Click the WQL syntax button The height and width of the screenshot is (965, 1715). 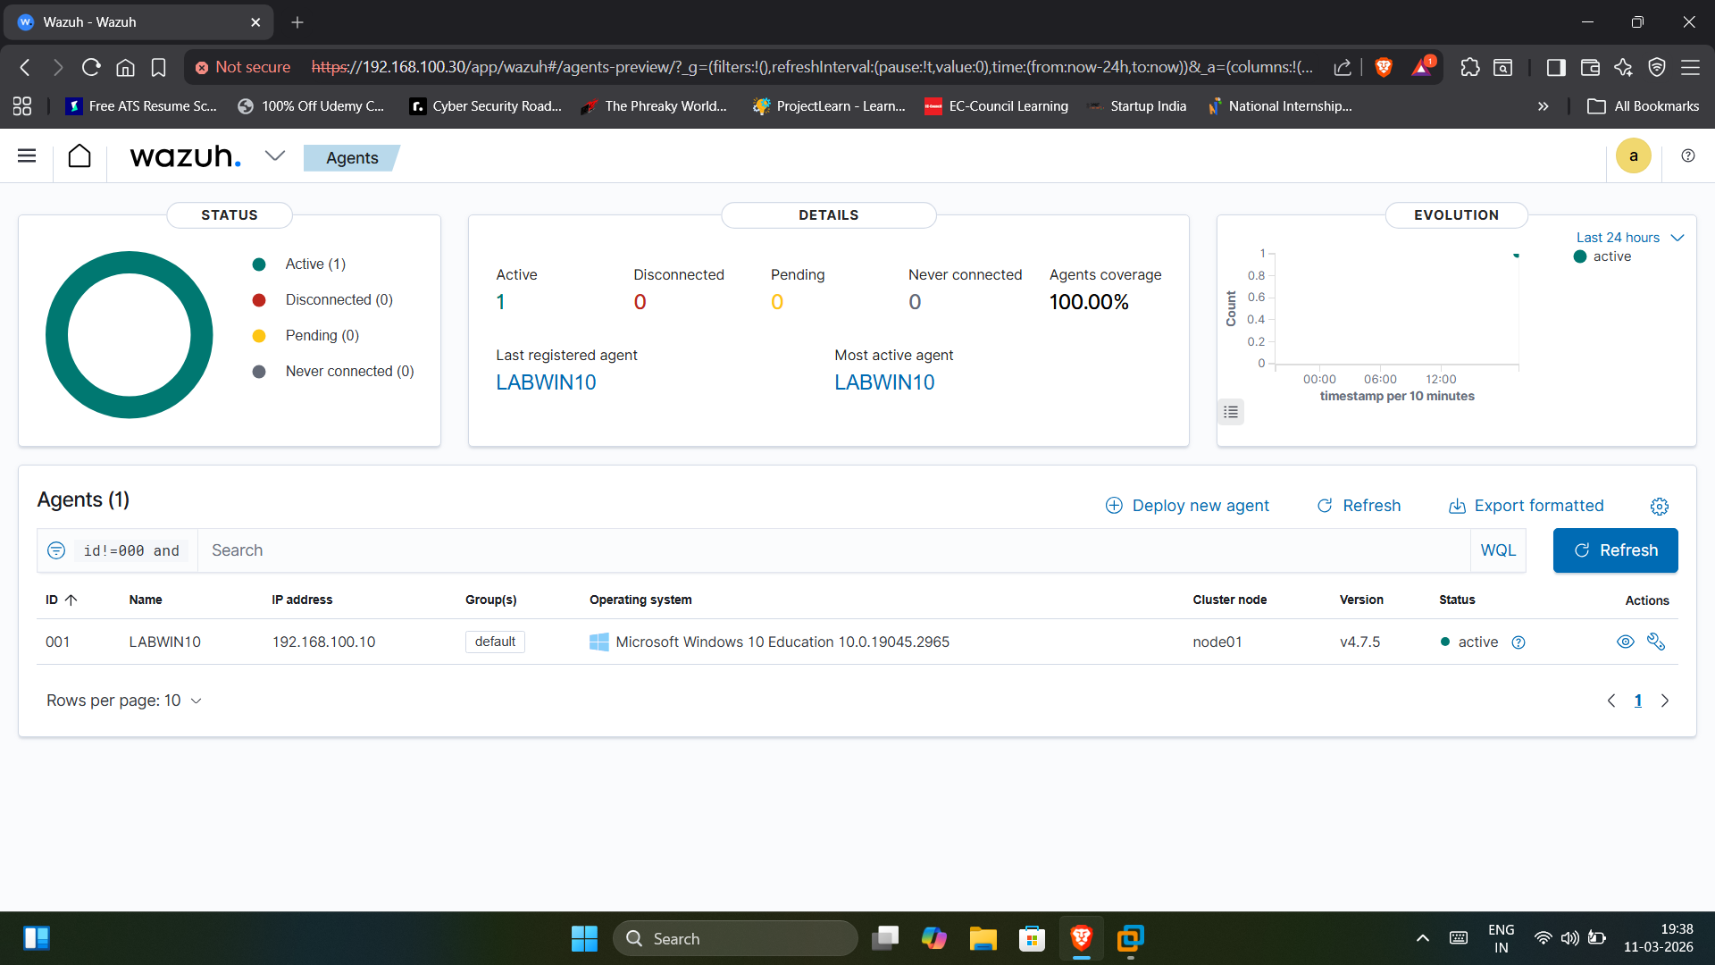click(1498, 550)
